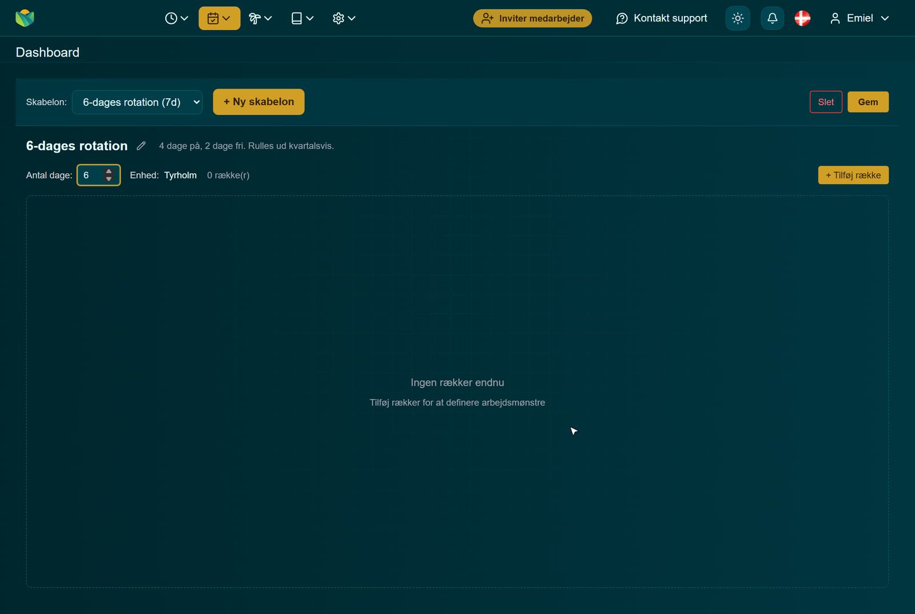This screenshot has height=614, width=915.
Task: Open notifications bell
Action: click(772, 18)
